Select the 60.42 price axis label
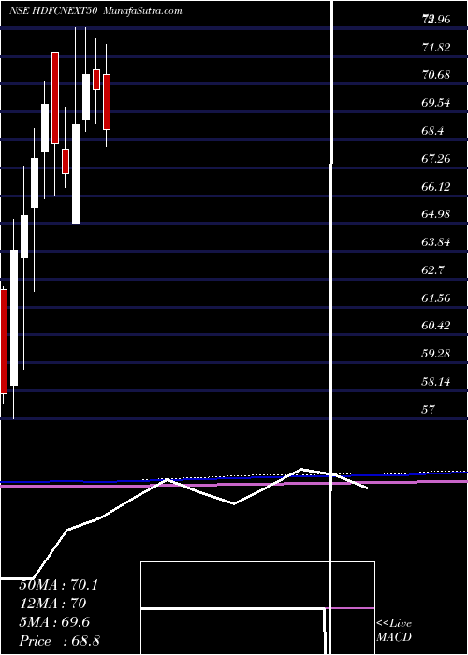This screenshot has height=655, width=468. click(436, 326)
